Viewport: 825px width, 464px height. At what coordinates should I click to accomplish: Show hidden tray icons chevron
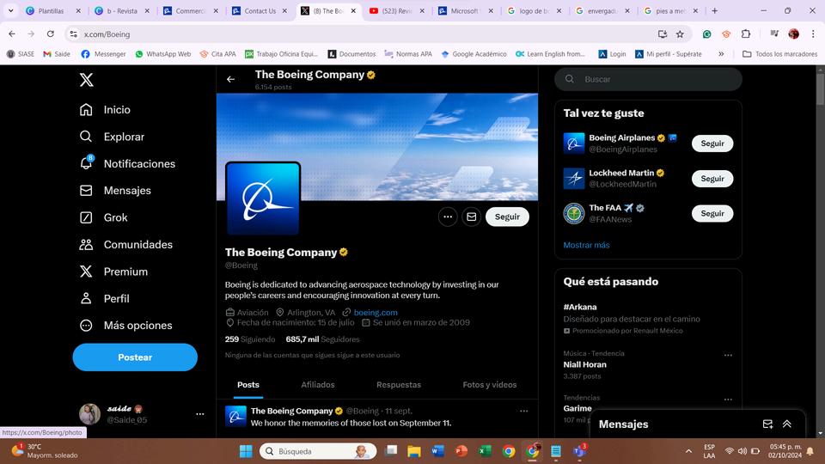tap(688, 451)
